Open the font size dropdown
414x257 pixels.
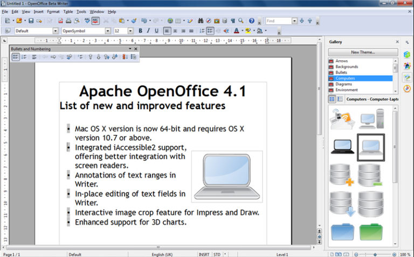131,31
